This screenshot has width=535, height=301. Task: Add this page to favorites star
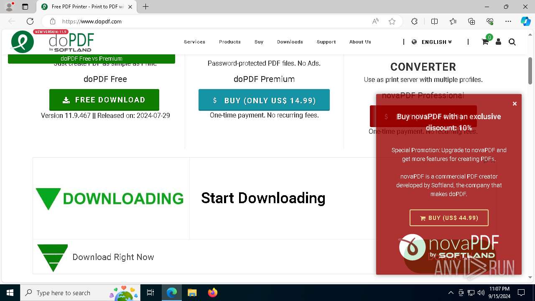(392, 21)
